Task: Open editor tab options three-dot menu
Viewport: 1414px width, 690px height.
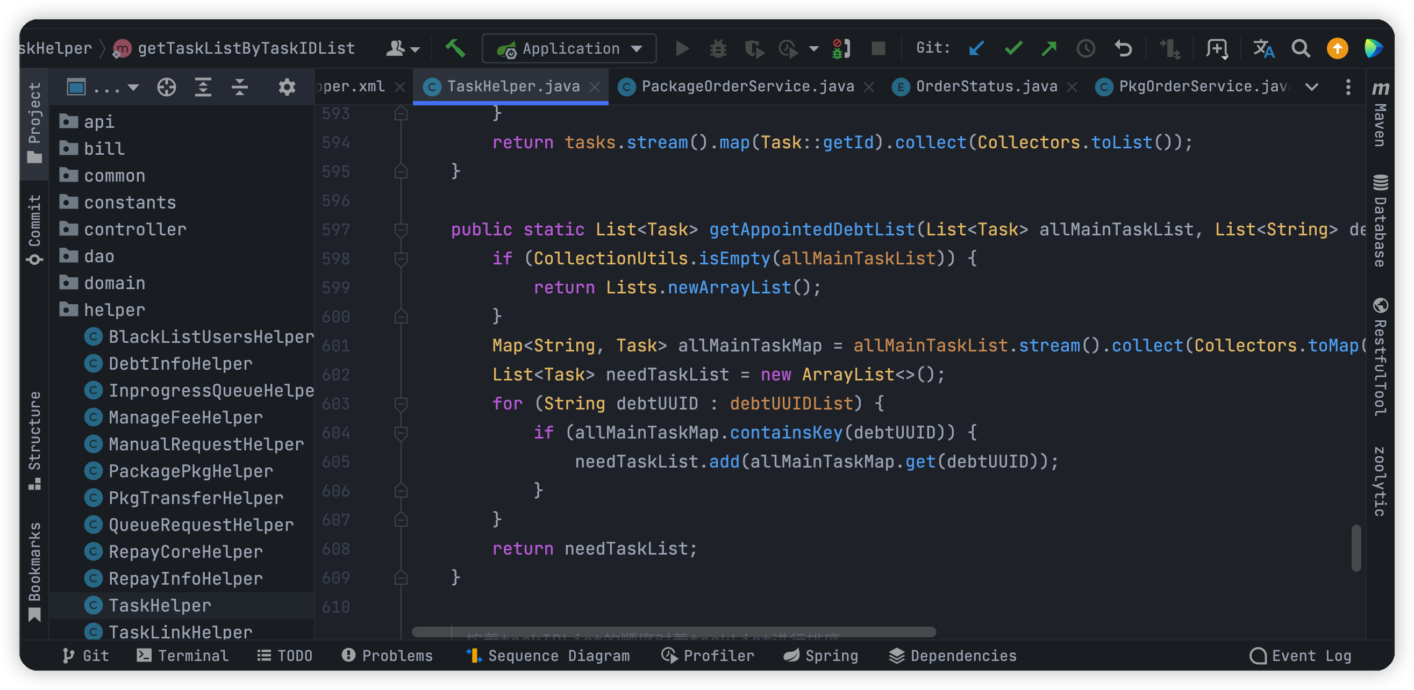Action: (1348, 87)
